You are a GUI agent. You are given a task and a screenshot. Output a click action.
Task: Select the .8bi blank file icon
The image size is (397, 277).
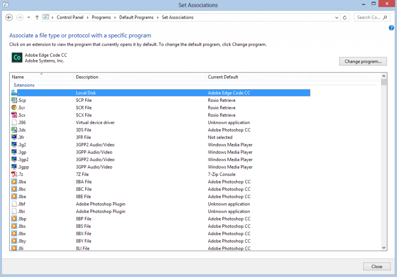[14, 211]
